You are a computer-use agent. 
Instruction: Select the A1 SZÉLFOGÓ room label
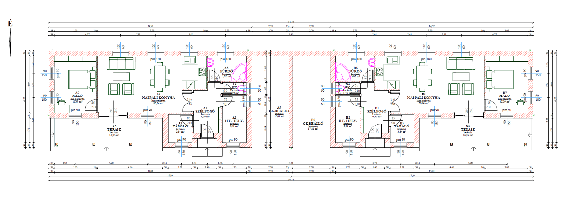click(x=205, y=111)
